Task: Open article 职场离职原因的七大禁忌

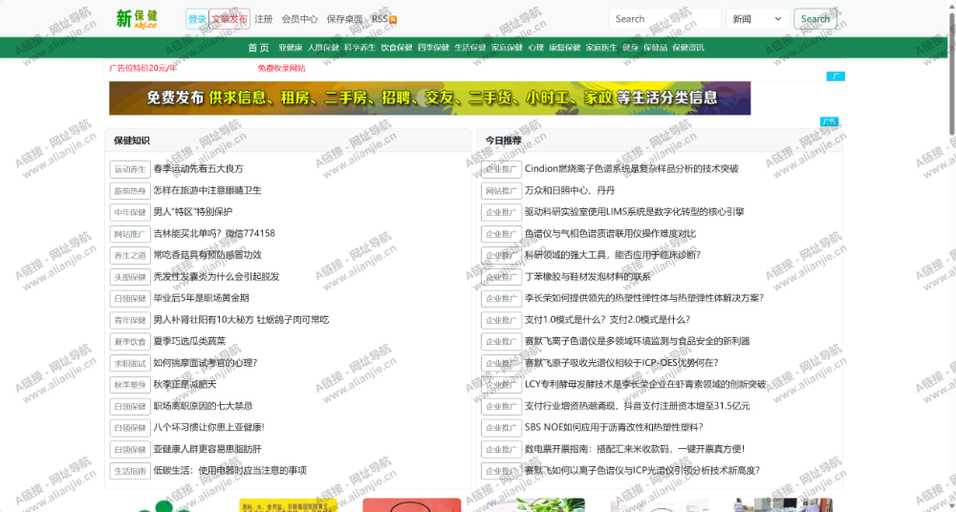Action: pos(203,406)
